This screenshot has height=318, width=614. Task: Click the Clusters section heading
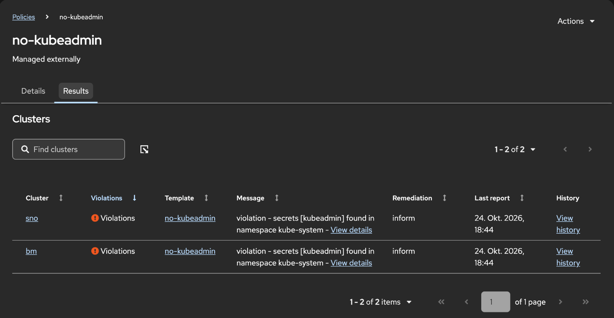(31, 119)
